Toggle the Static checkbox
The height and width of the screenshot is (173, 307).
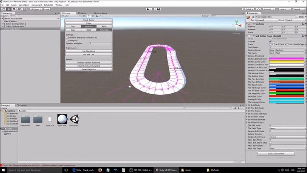(x=297, y=17)
